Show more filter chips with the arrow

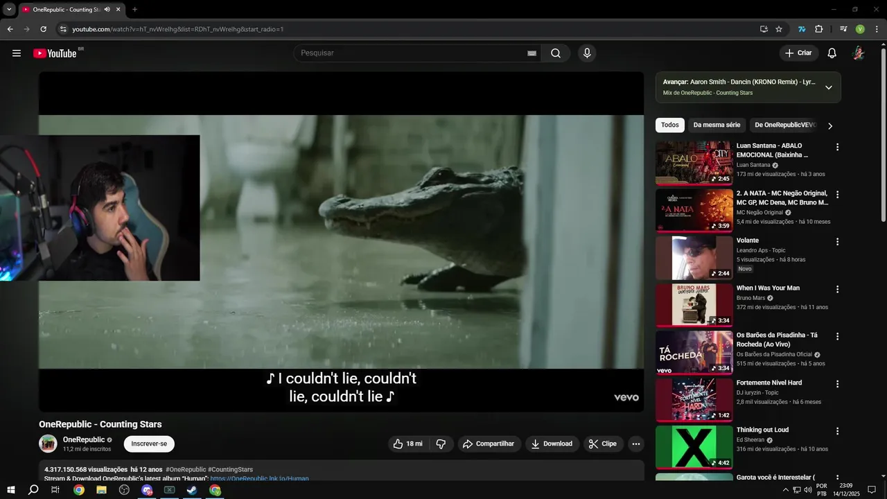tap(830, 125)
